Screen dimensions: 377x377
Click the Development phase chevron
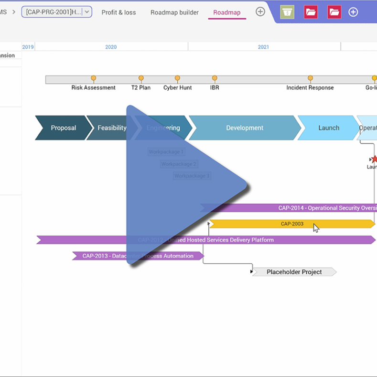245,128
